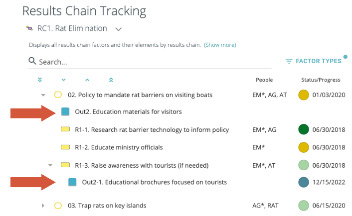Collapse all levels with double-up chevron
The width and height of the screenshot is (352, 216).
[111, 80]
